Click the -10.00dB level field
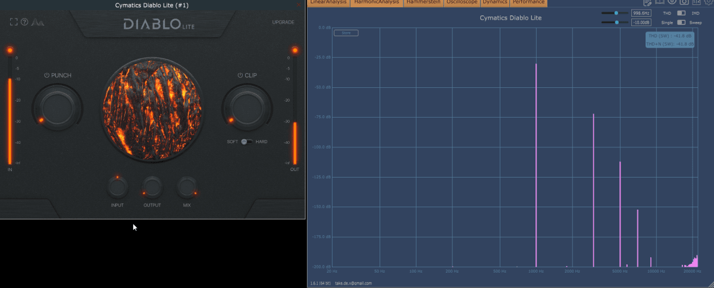The image size is (714, 288). pos(641,22)
